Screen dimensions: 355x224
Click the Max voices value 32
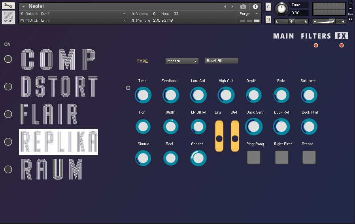(x=176, y=14)
